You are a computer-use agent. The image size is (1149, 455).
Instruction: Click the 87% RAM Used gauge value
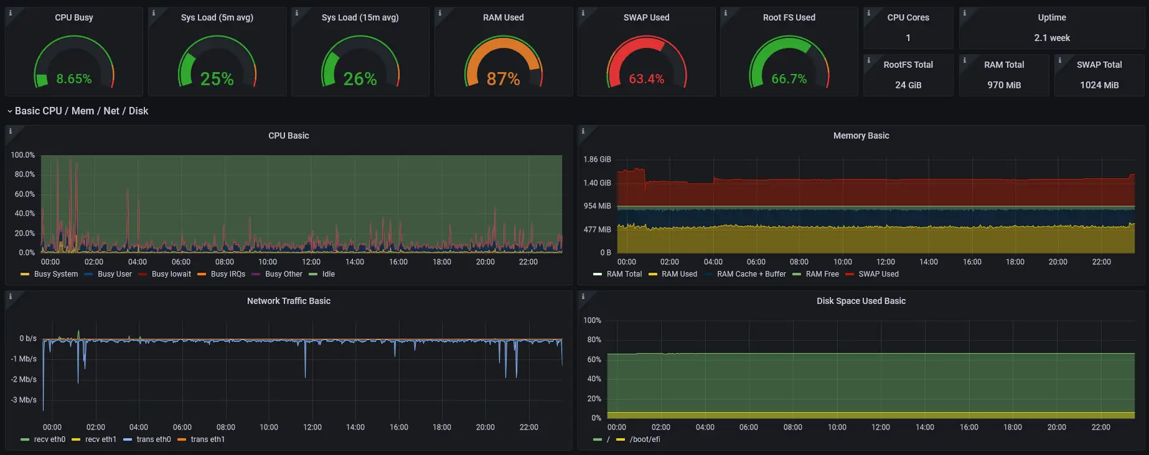coord(504,79)
